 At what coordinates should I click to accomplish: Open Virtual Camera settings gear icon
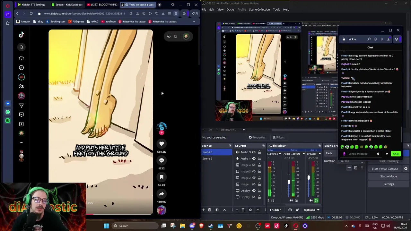pyautogui.click(x=406, y=168)
